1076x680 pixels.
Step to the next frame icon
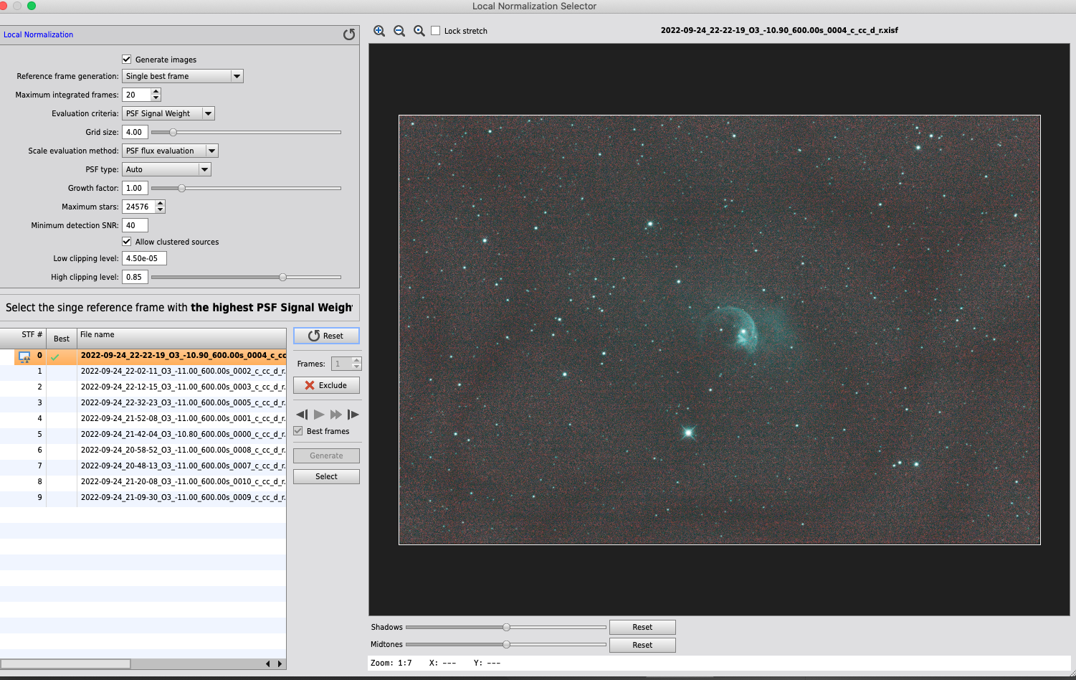click(x=353, y=415)
